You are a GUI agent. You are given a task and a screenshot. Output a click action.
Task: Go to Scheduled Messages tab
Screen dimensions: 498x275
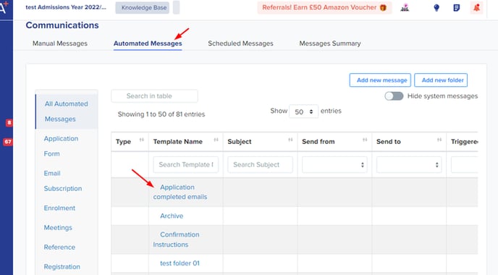click(240, 43)
